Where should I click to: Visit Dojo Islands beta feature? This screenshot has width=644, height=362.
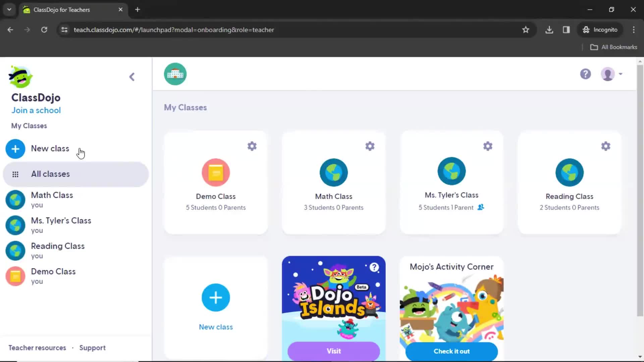click(333, 351)
